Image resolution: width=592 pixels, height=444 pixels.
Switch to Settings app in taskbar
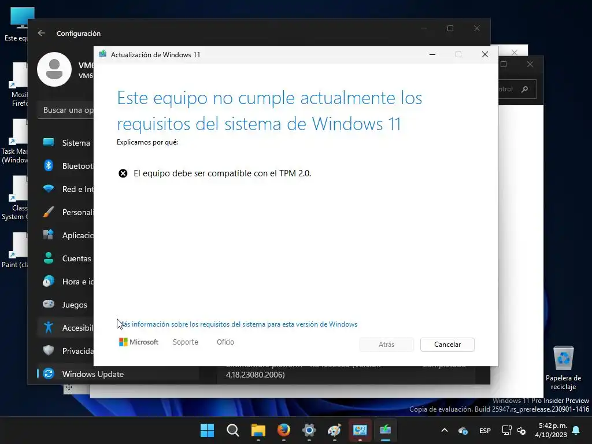pyautogui.click(x=309, y=430)
